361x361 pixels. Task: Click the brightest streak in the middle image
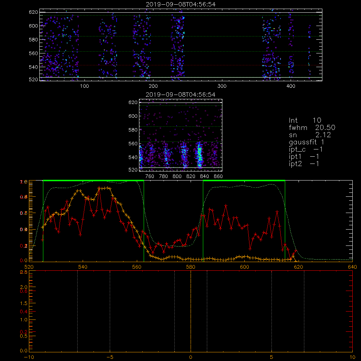click(x=199, y=154)
